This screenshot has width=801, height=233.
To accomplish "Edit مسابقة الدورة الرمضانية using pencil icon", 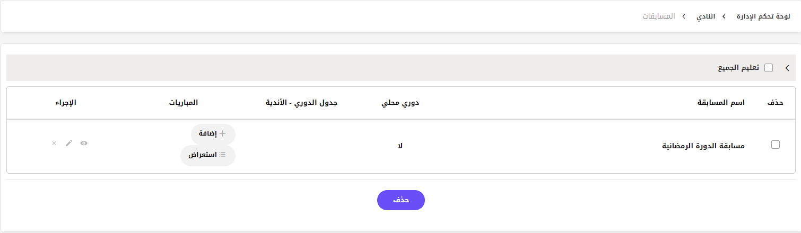I will coord(69,143).
